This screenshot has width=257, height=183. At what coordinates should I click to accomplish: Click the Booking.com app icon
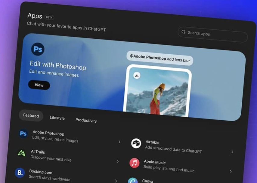20,173
